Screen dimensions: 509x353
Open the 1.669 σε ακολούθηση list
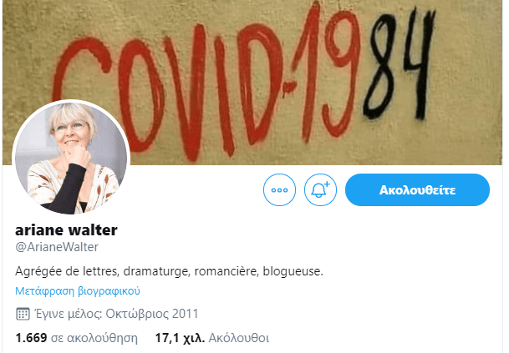click(x=77, y=338)
